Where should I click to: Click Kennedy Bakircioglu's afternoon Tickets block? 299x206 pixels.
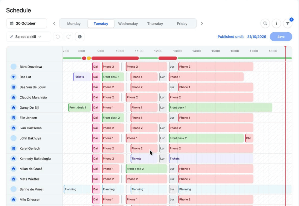point(211,159)
